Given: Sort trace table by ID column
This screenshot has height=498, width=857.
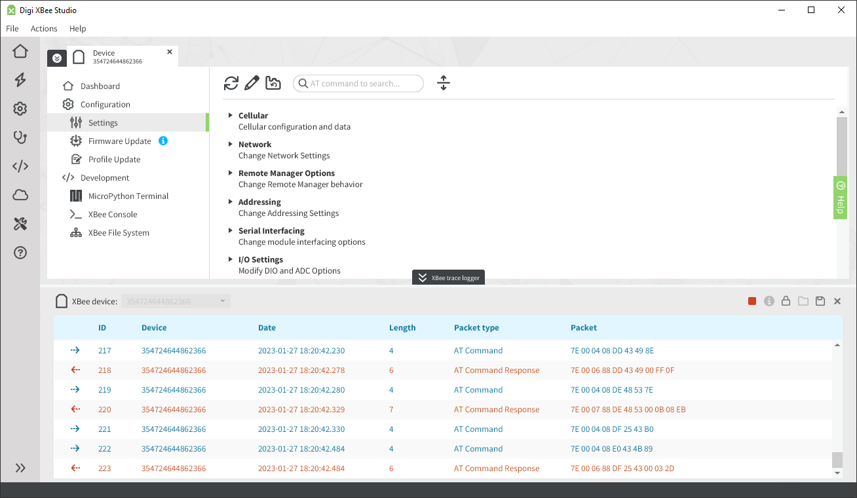Looking at the screenshot, I should point(102,328).
